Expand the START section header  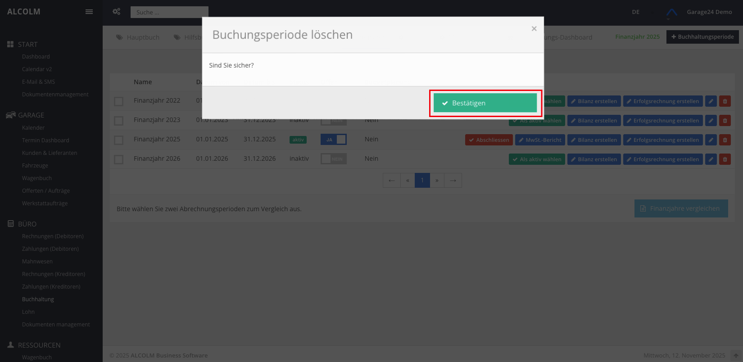tap(23, 44)
